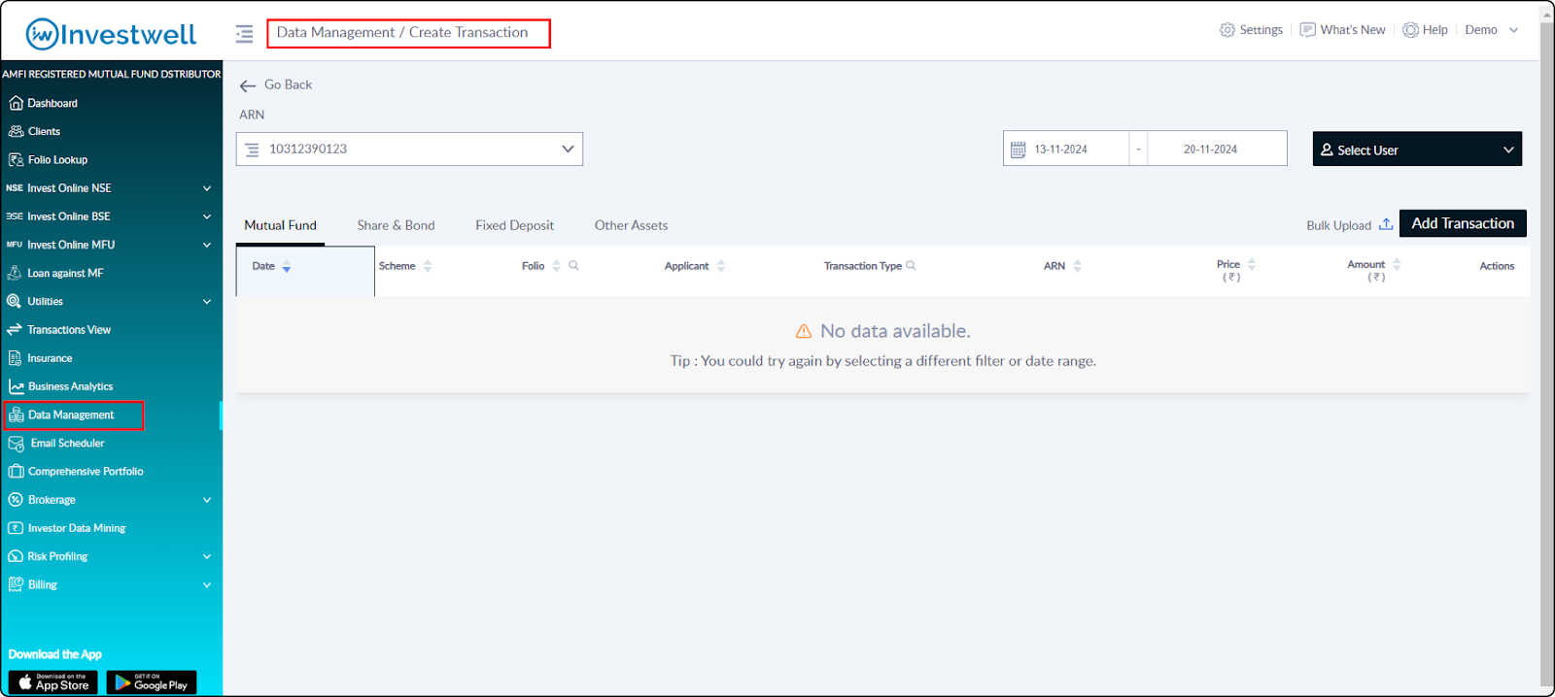
Task: Click the Add Transaction button
Action: (1463, 223)
